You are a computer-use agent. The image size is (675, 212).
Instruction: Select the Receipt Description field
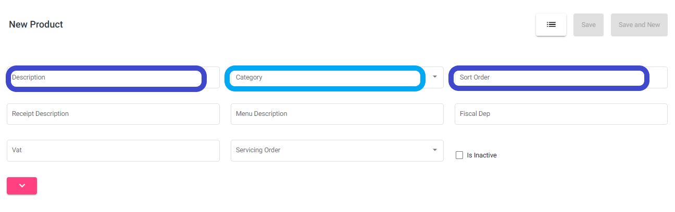click(113, 114)
